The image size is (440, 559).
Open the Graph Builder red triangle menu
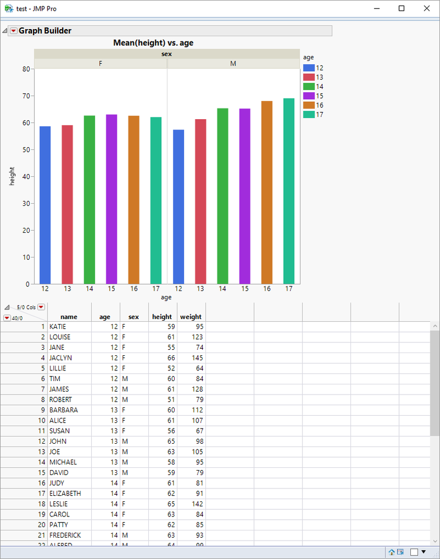coord(13,31)
